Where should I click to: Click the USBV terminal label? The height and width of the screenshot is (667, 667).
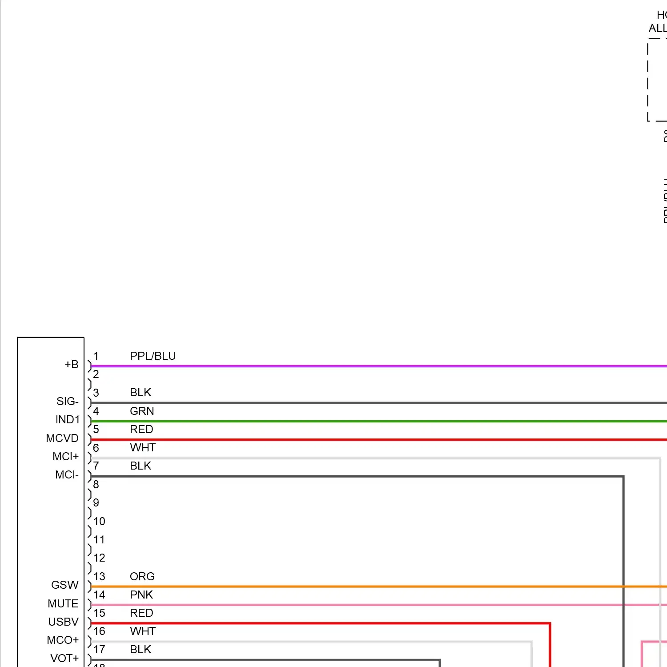click(63, 622)
